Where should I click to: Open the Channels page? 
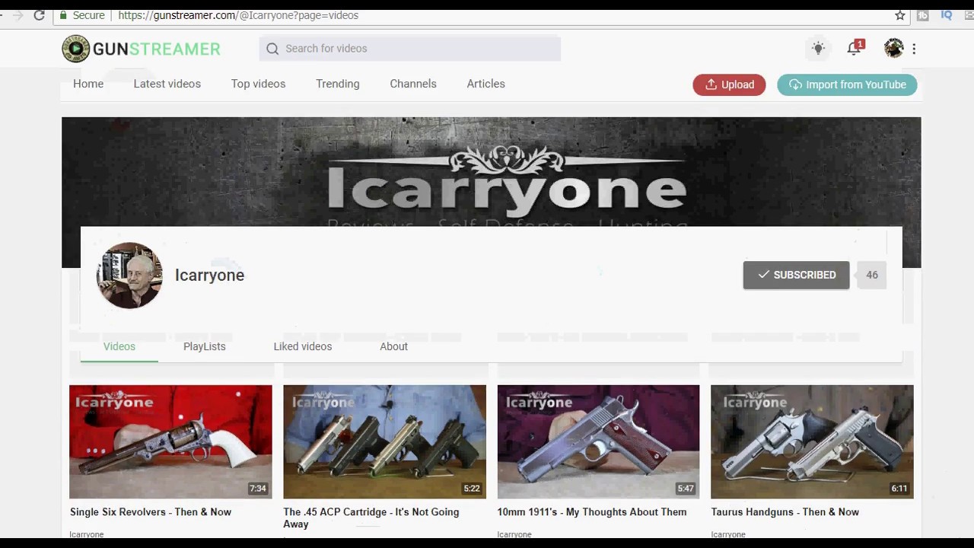413,84
